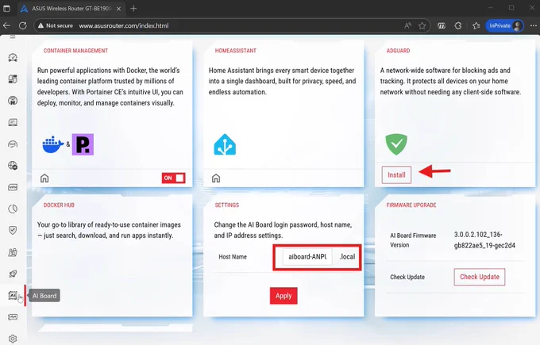Image resolution: width=540 pixels, height=345 pixels.
Task: Close the ASUS Wireless Router tab
Action: [118, 9]
